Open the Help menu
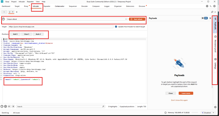 tap(43, 2)
